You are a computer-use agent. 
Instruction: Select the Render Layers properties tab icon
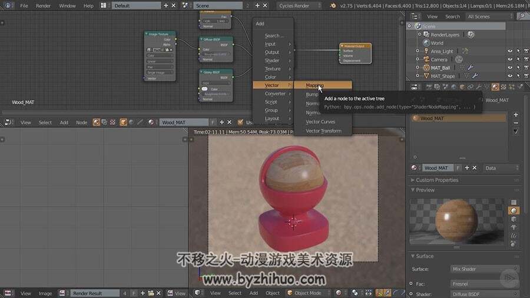pos(437,87)
